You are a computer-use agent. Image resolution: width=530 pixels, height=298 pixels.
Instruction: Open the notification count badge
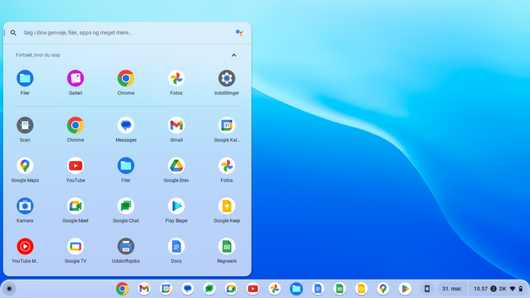[493, 289]
